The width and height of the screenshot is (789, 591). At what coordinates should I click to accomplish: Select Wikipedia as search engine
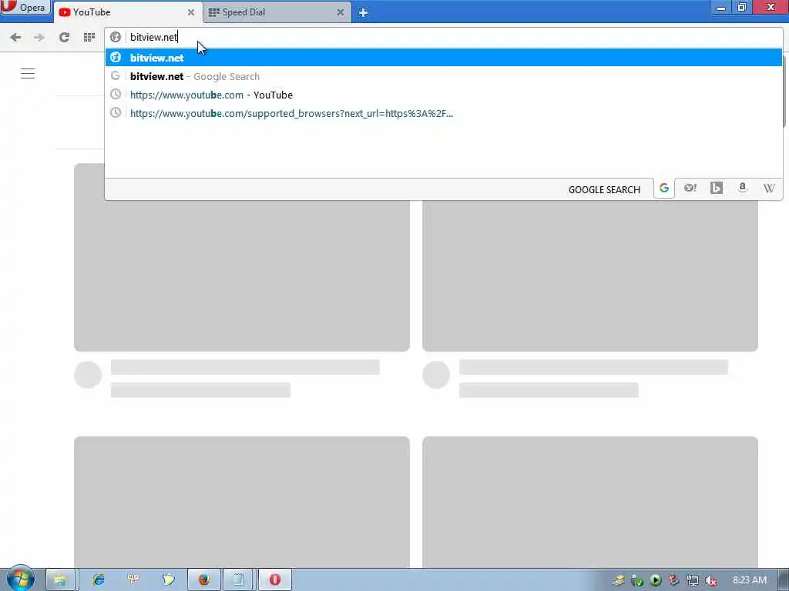click(x=768, y=188)
